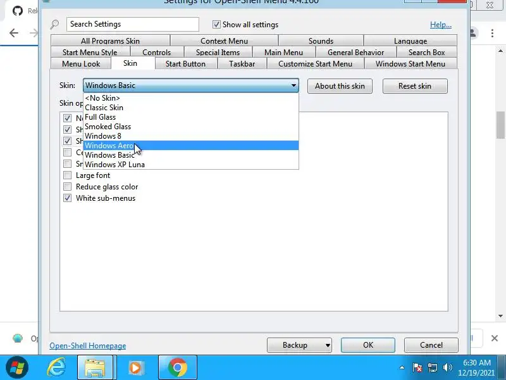Open the Menu Look tab
This screenshot has width=506, height=380.
81,64
